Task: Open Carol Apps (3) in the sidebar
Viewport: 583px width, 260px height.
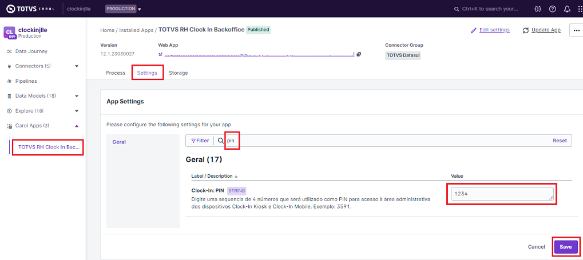Action: [x=32, y=126]
